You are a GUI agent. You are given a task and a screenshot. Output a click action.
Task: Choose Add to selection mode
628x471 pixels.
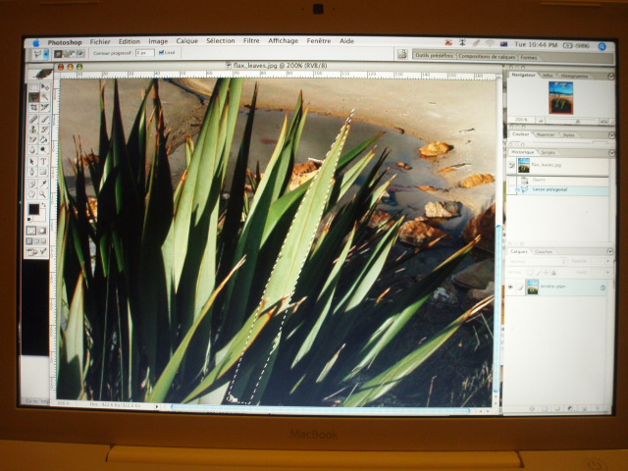[66, 53]
